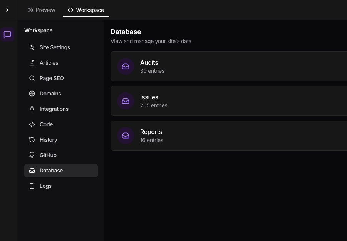Expand the collapsed sidebar chevron
Viewport: 347px width, 241px height.
[7, 10]
